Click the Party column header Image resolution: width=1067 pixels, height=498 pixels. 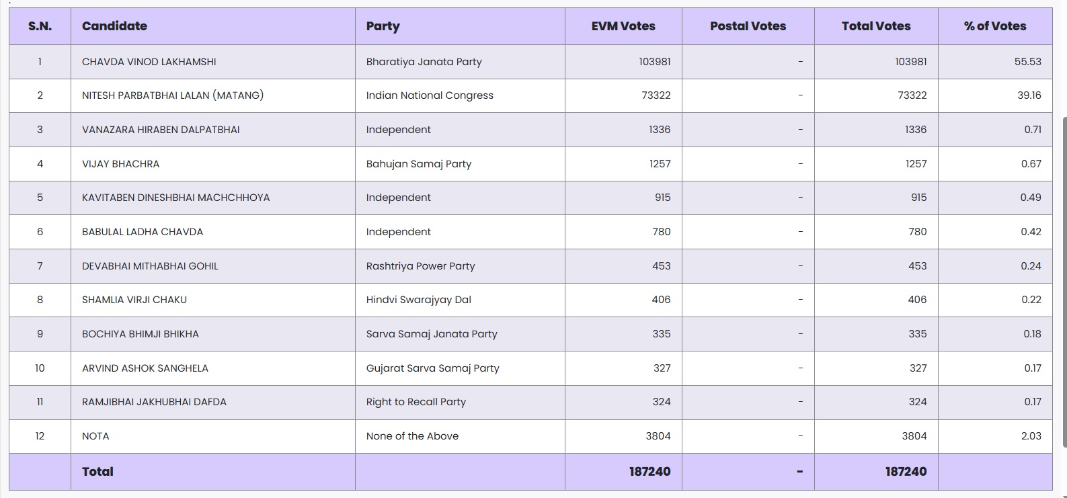click(383, 26)
